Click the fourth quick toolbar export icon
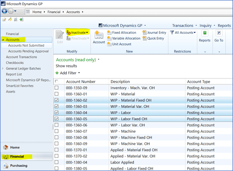 [x=22, y=20]
